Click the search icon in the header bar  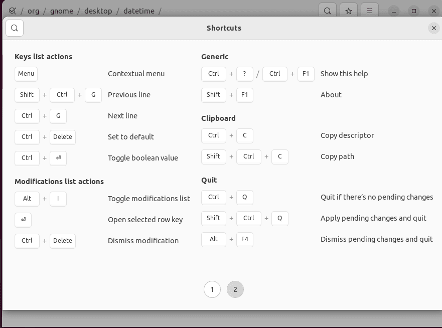pos(327,10)
